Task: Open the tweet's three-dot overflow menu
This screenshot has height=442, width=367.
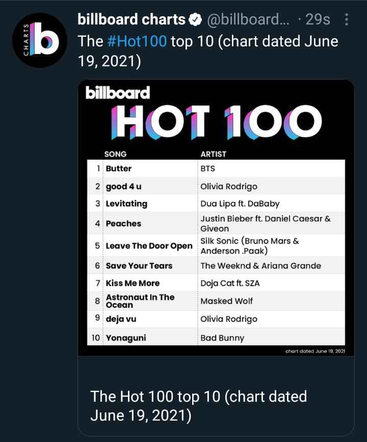Action: point(347,20)
